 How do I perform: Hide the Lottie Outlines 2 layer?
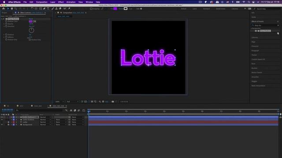[2, 117]
